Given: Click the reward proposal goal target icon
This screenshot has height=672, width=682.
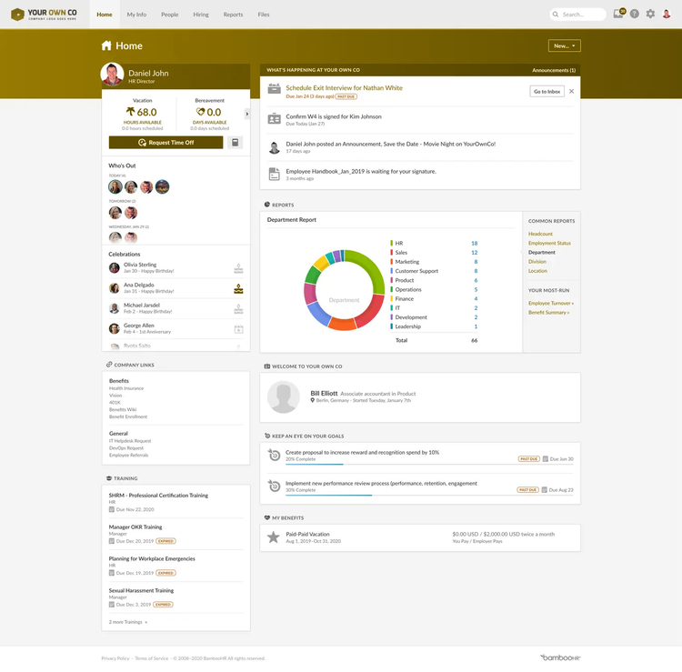Looking at the screenshot, I should (274, 455).
